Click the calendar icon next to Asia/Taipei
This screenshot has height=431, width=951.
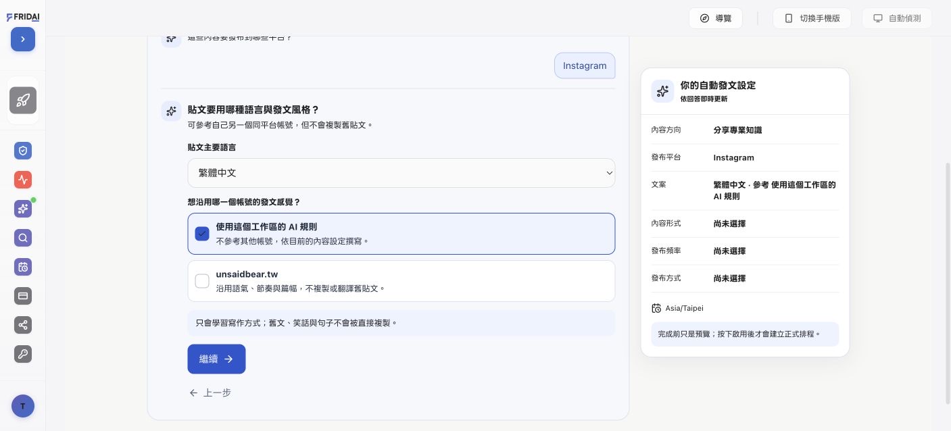point(656,308)
